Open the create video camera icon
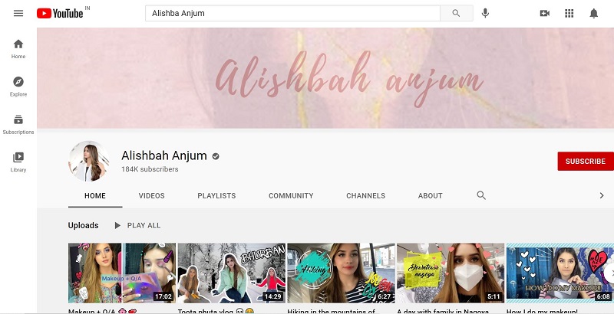 click(545, 13)
